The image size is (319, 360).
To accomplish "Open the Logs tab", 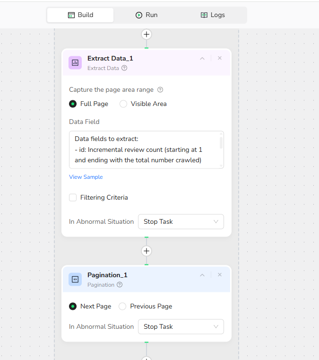I will 213,15.
